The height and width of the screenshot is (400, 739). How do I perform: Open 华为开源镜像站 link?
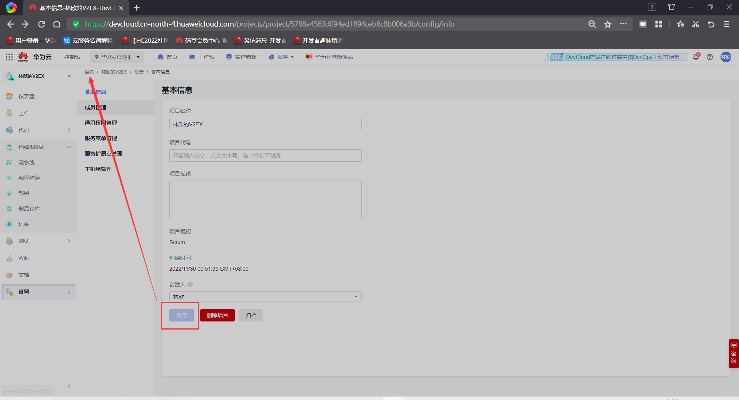[x=329, y=57]
